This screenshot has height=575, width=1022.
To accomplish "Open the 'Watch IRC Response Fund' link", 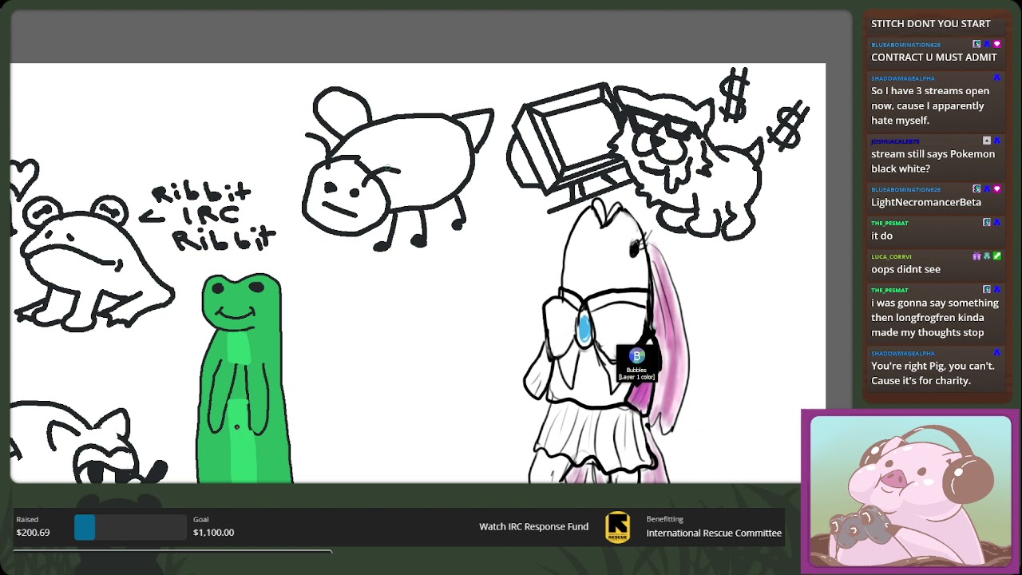I will [533, 526].
